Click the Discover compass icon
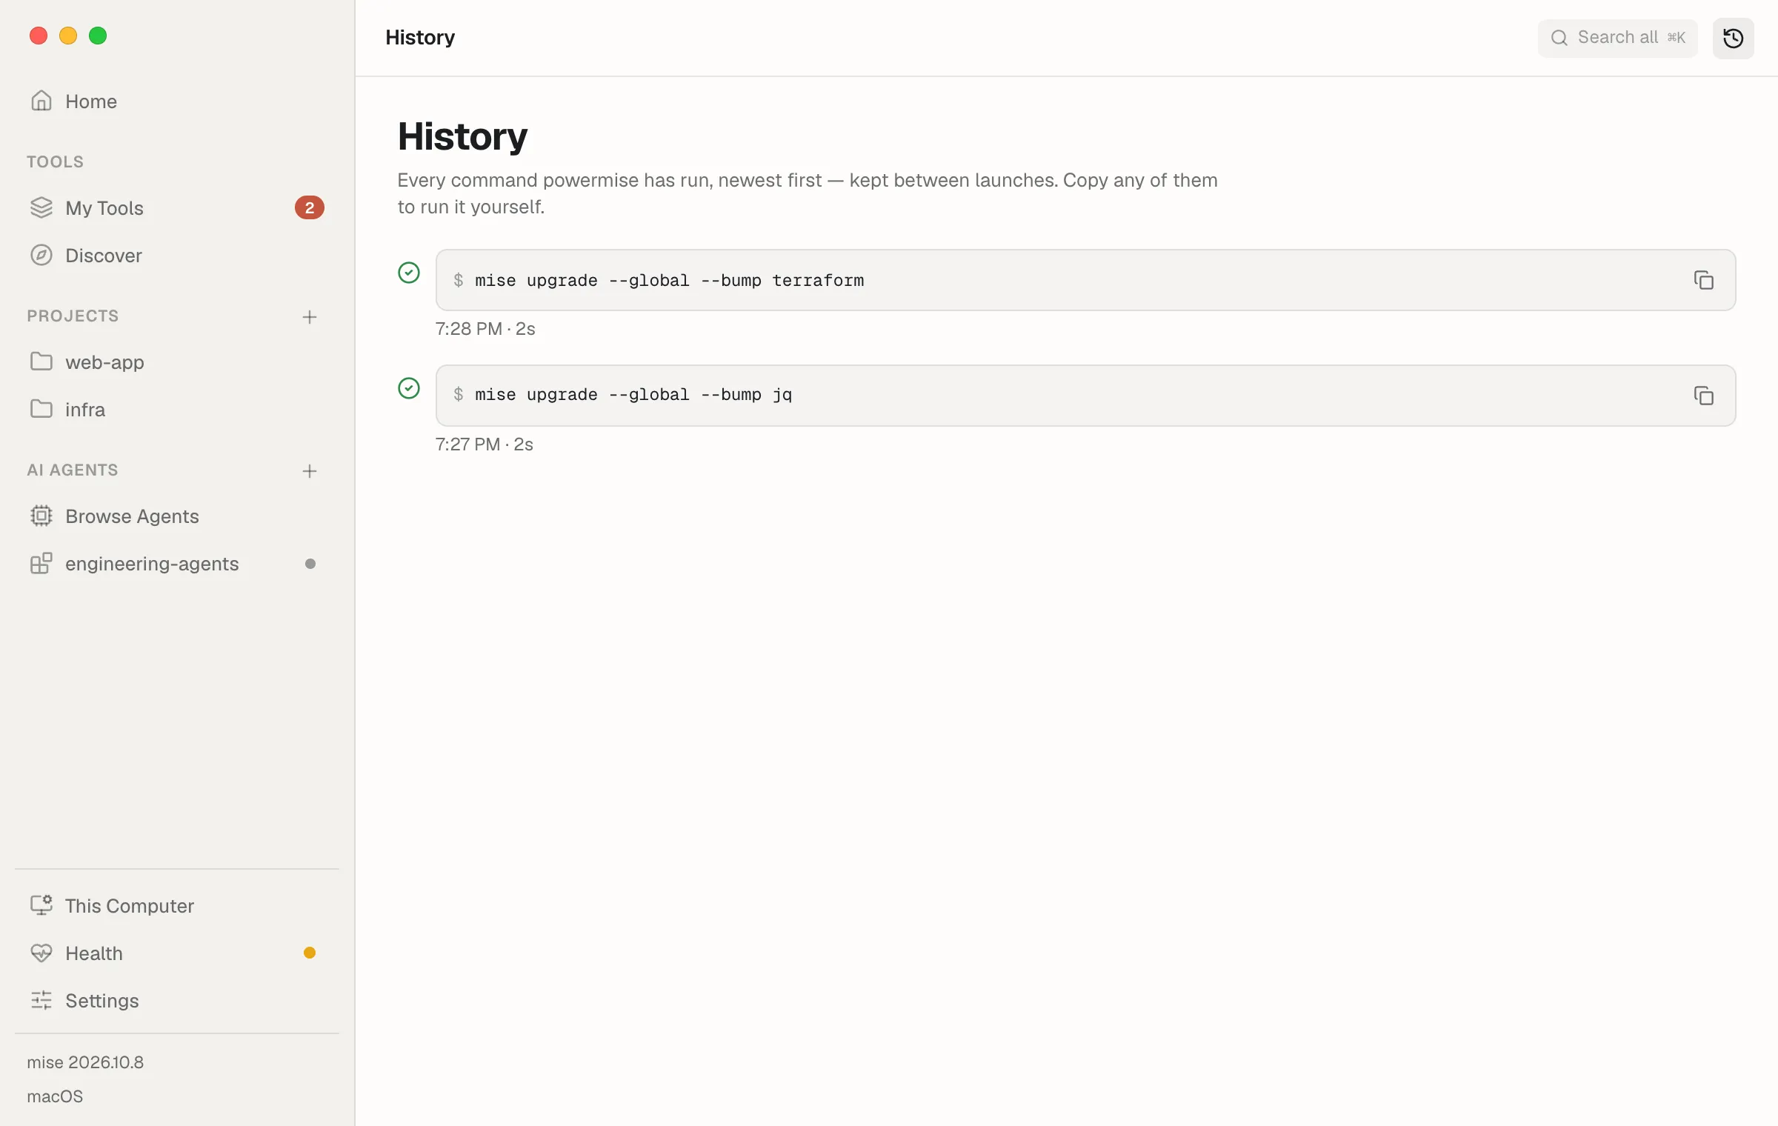The height and width of the screenshot is (1126, 1778). coord(41,255)
